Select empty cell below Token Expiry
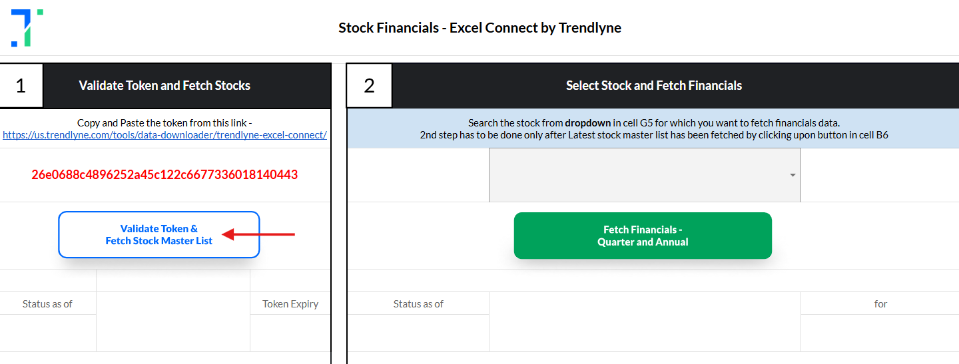The width and height of the screenshot is (959, 364). click(x=290, y=333)
